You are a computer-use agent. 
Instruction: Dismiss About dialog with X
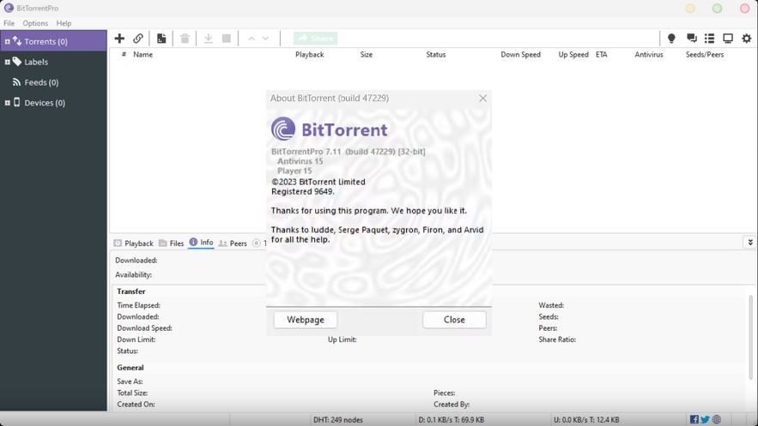(x=482, y=99)
